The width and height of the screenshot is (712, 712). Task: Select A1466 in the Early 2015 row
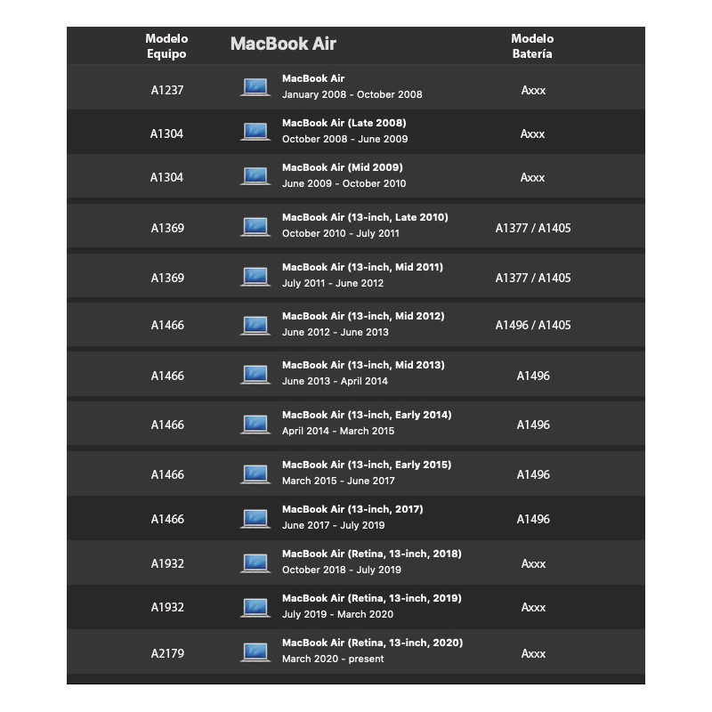click(167, 475)
